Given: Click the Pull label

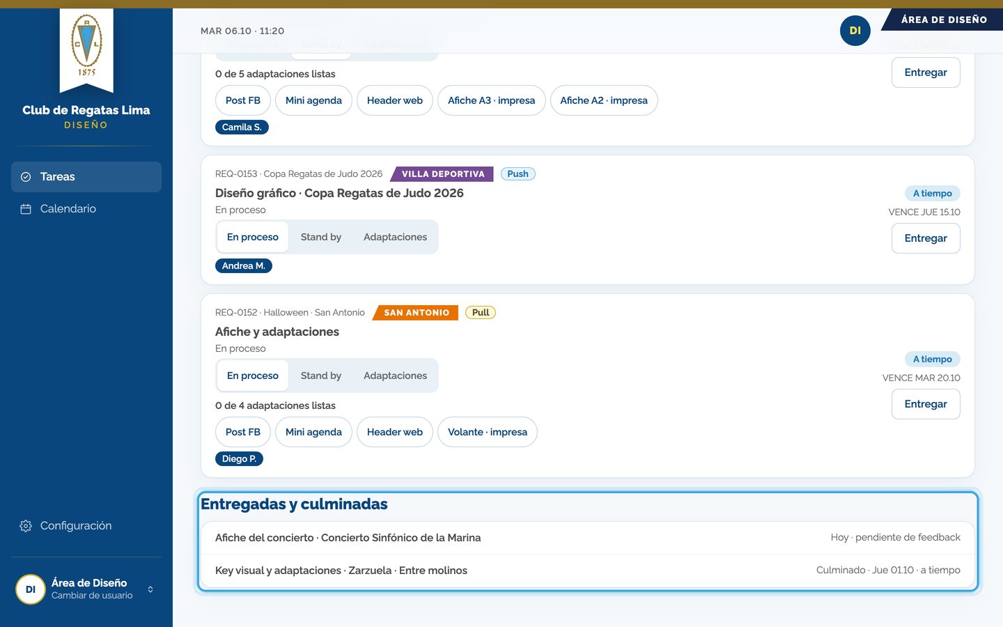Looking at the screenshot, I should coord(481,313).
